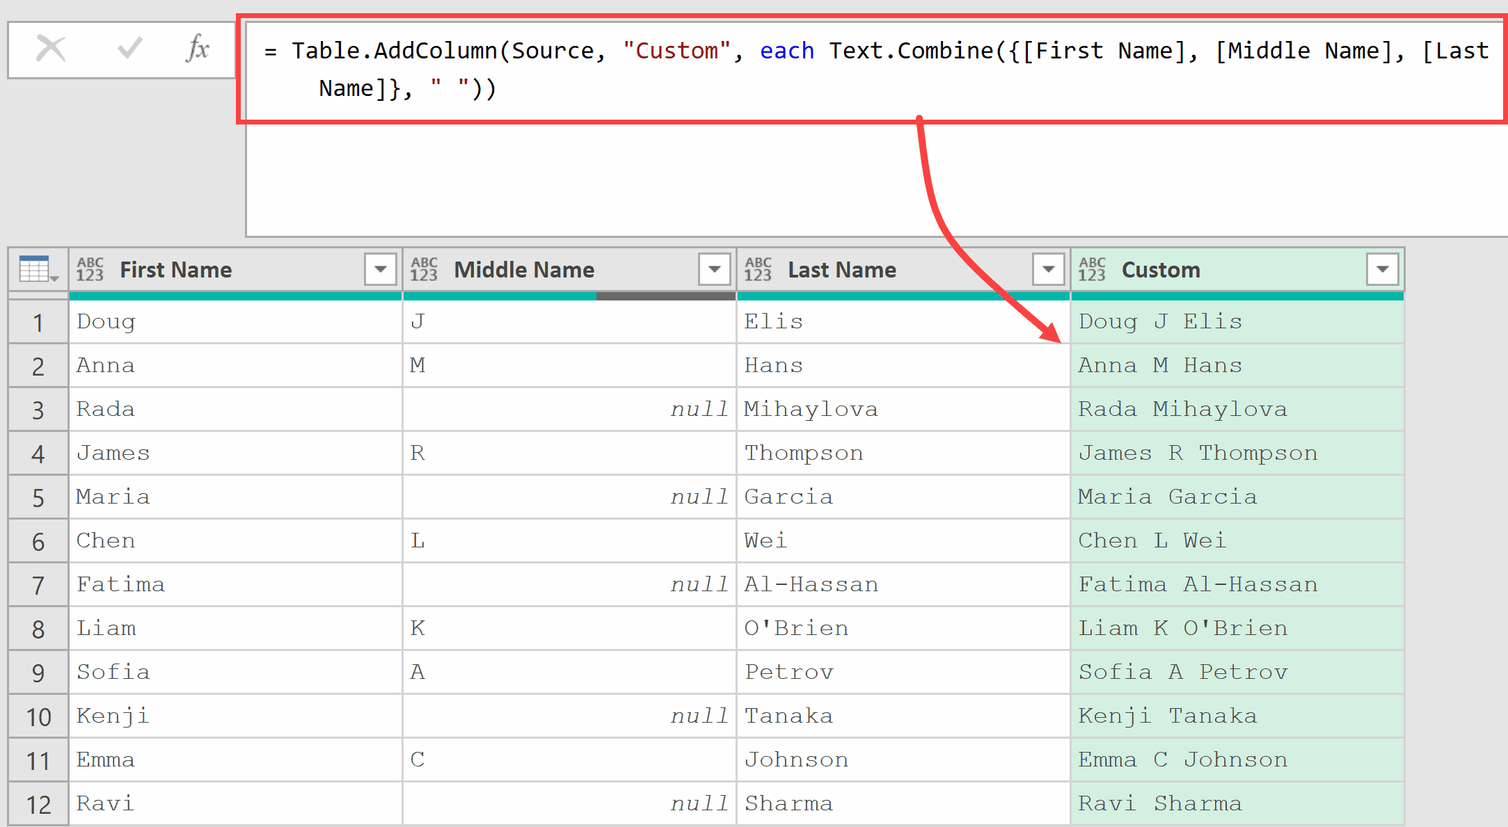Viewport: 1508px width, 827px height.
Task: Click First Name column data type icon
Action: [90, 269]
